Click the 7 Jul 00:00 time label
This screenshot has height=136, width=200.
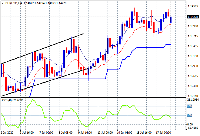pos(46,133)
